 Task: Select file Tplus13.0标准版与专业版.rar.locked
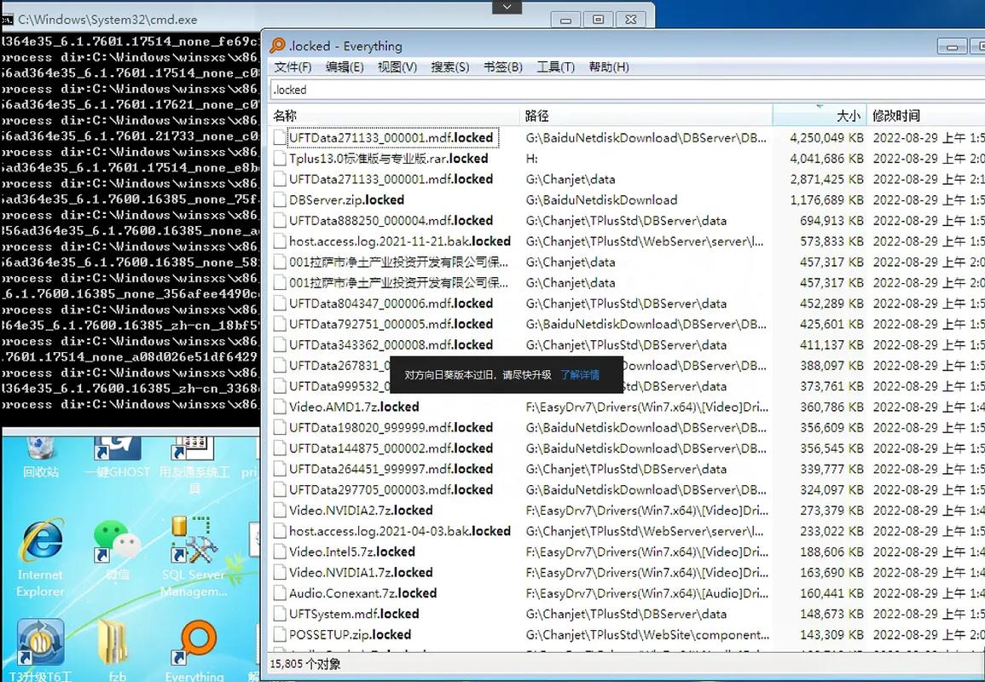pos(388,159)
